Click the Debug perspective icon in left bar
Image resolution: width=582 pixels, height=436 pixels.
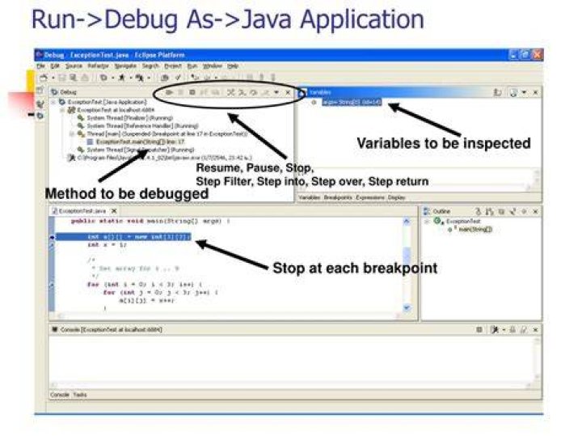[40, 116]
